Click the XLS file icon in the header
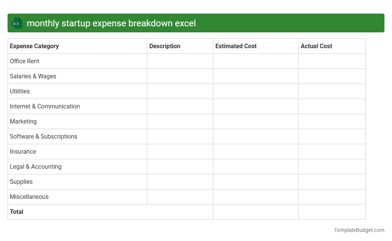 [17, 23]
